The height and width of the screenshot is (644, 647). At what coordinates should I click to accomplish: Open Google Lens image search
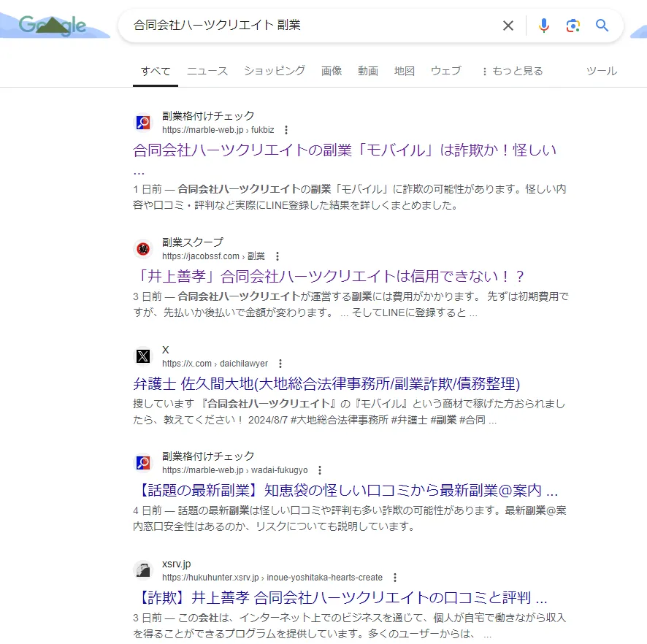[573, 26]
